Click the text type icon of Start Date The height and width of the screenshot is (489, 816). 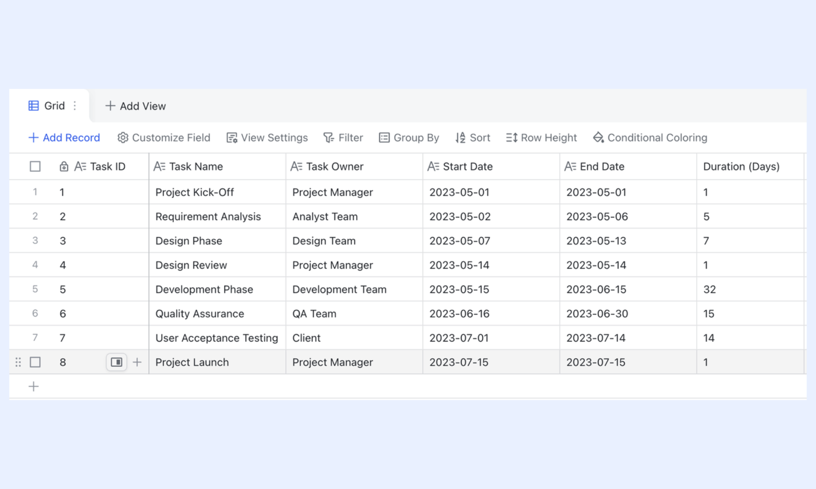pyautogui.click(x=433, y=166)
